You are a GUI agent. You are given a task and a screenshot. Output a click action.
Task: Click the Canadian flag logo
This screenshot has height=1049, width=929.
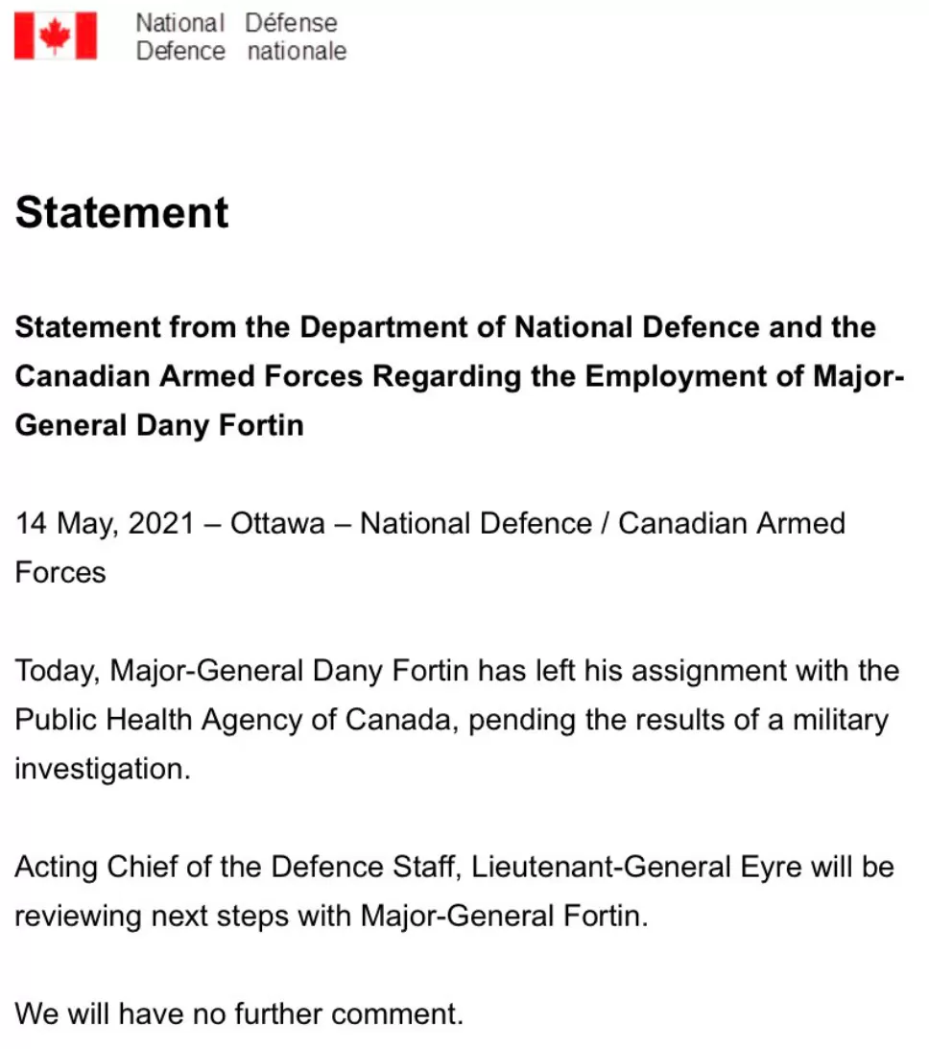pos(56,36)
